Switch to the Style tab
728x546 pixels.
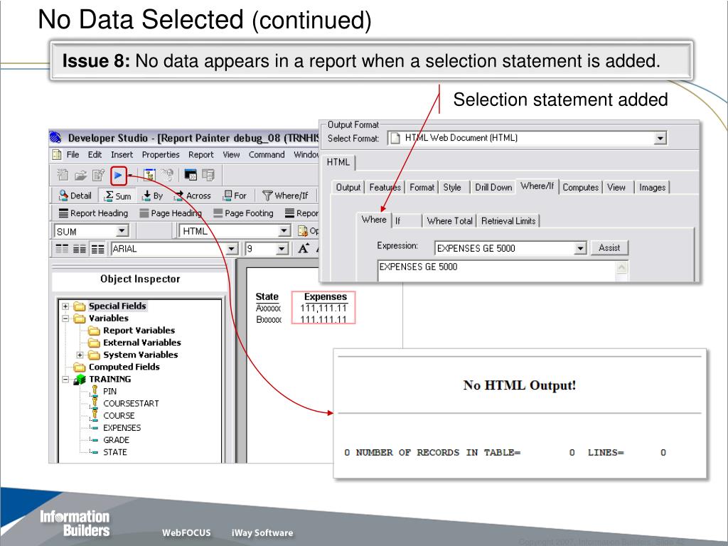[452, 187]
